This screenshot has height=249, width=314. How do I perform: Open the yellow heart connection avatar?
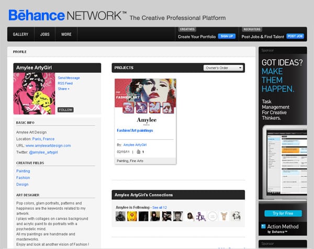tap(132, 217)
